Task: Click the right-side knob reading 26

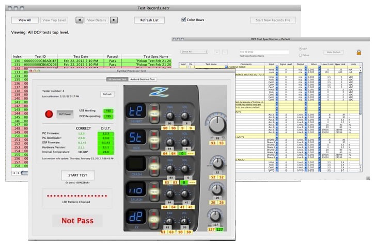Action: click(216, 190)
